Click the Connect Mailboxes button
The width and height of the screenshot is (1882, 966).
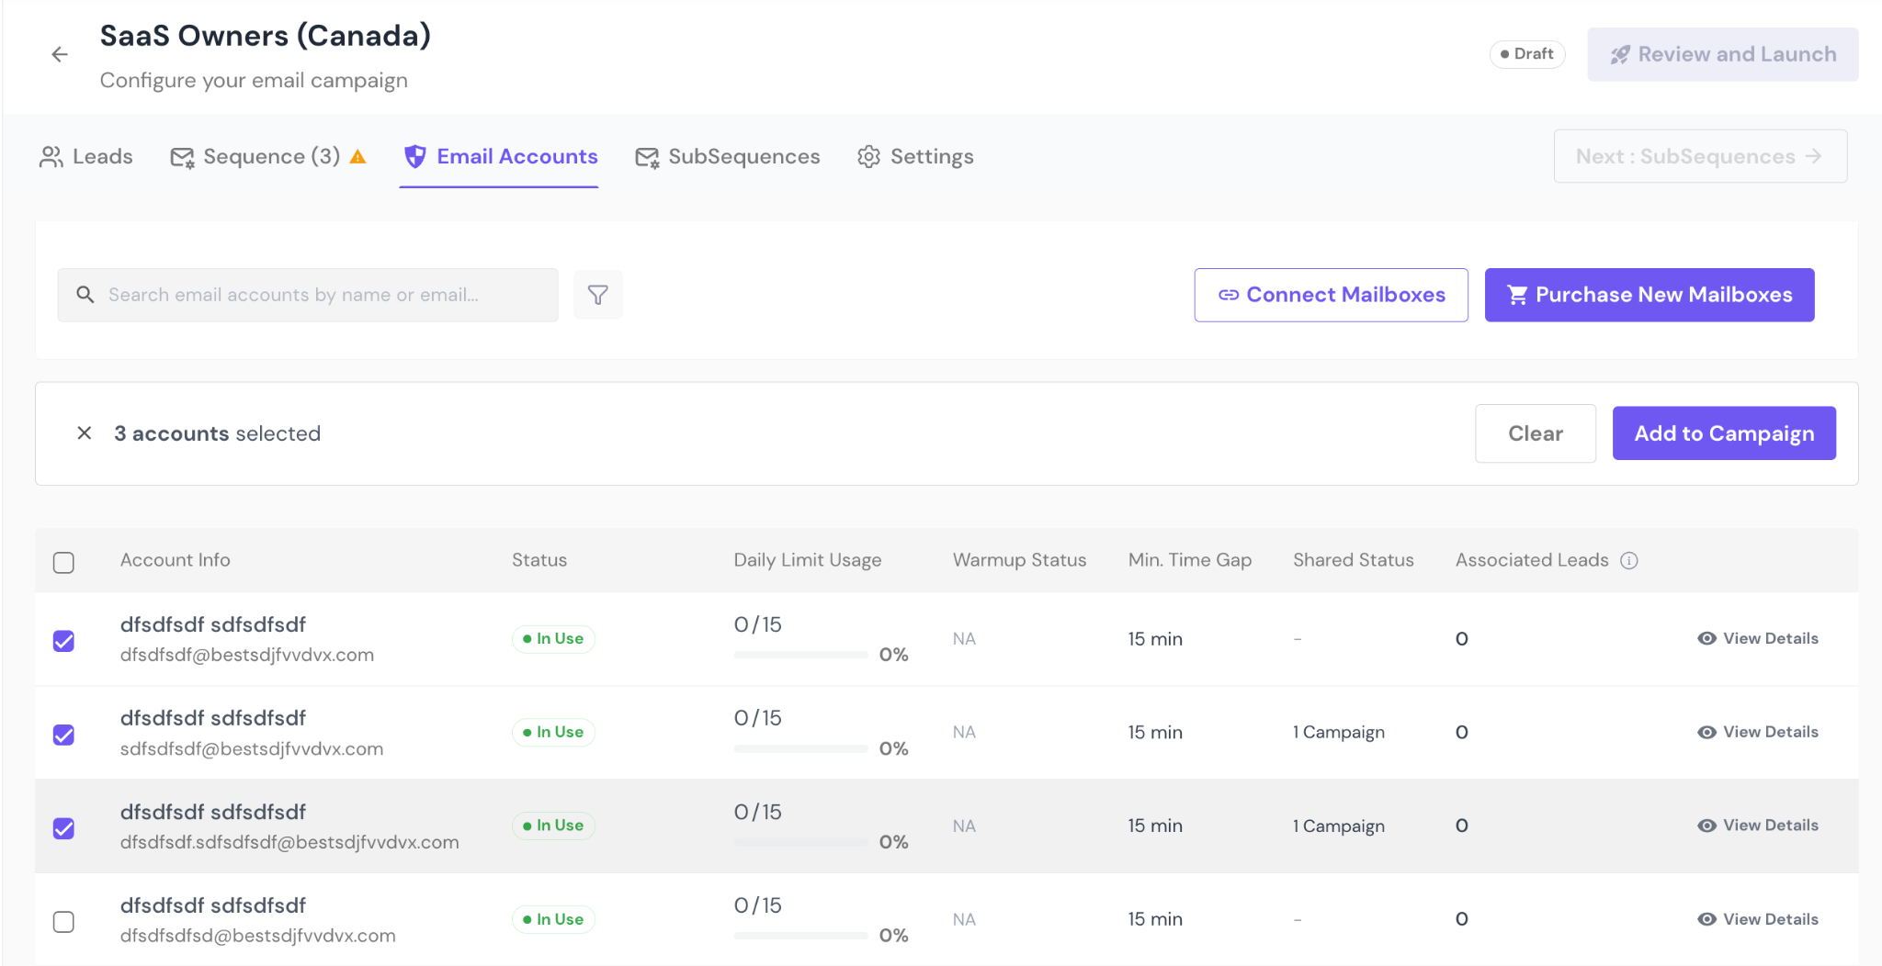click(1331, 295)
